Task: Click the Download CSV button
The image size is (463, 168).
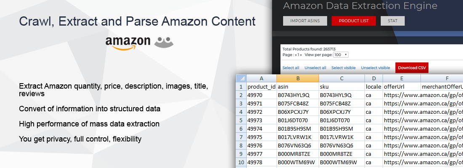Action: point(412,68)
